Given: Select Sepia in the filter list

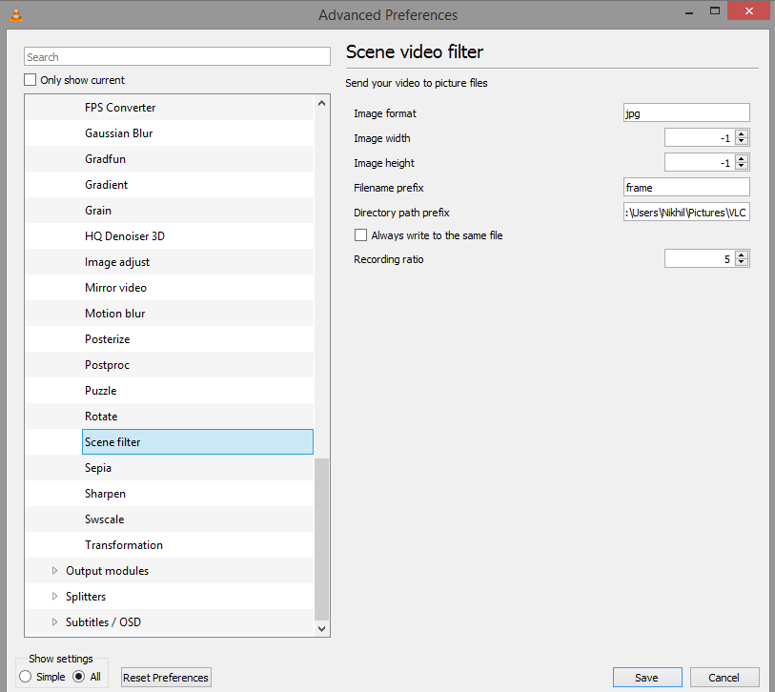Looking at the screenshot, I should pyautogui.click(x=98, y=468).
